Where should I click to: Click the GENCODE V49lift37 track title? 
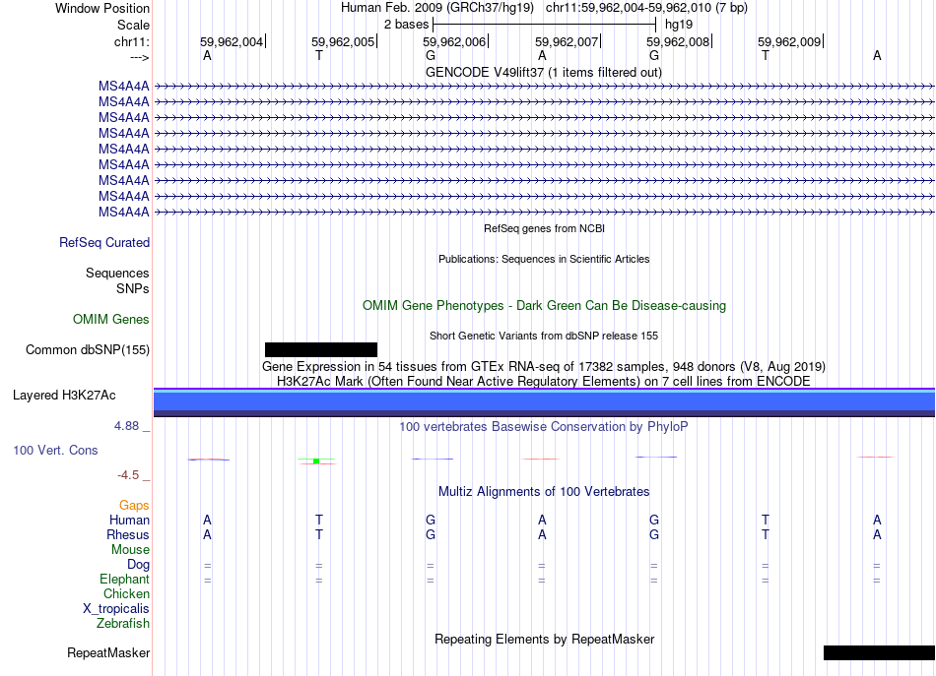coord(544,72)
